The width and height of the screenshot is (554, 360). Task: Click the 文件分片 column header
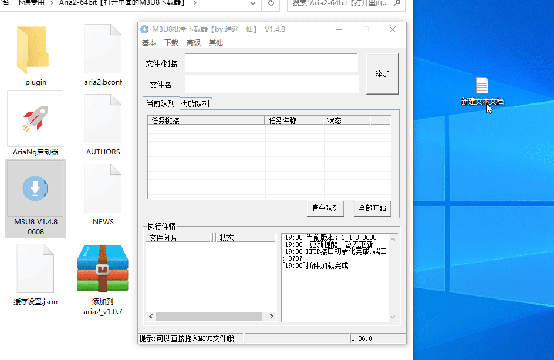178,238
